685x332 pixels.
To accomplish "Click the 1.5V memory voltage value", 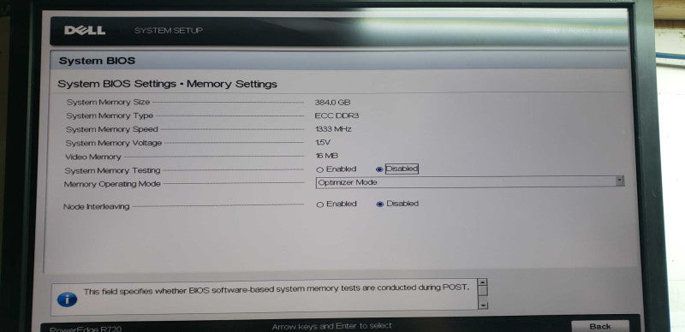I will pyautogui.click(x=323, y=142).
